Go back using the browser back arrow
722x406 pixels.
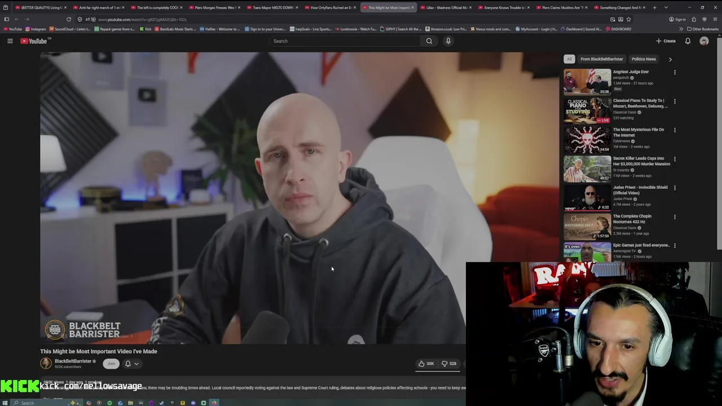click(x=16, y=19)
